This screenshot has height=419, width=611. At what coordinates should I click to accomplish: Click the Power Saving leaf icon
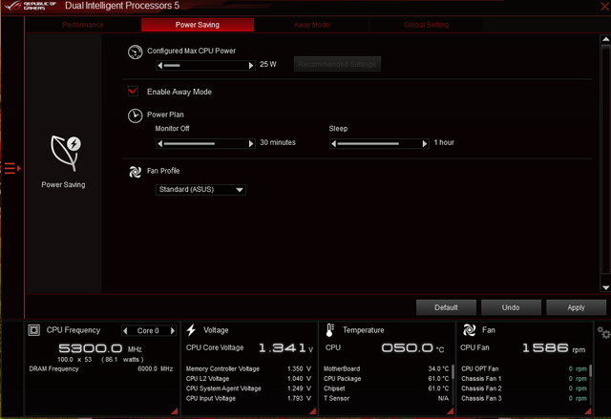tap(63, 150)
